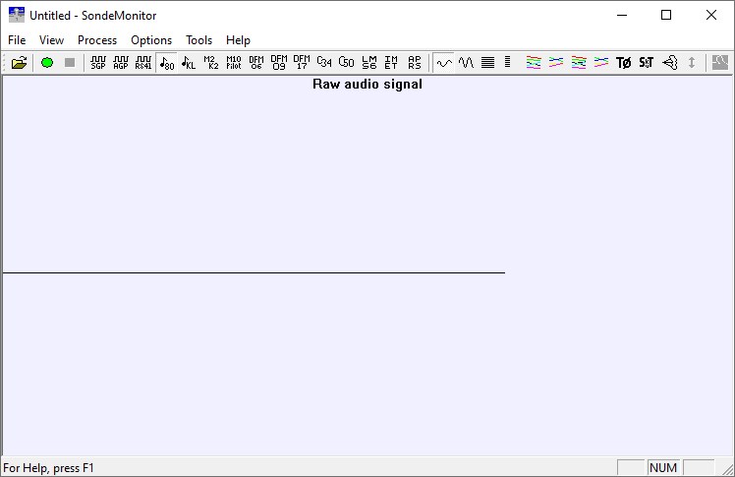The image size is (735, 477).
Task: Open the first multicolor graph view
Action: [x=534, y=62]
